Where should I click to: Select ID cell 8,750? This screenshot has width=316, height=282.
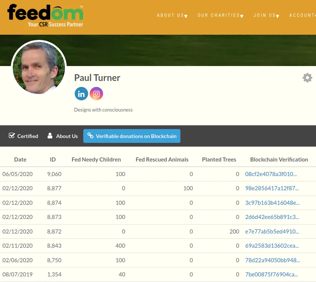click(x=54, y=260)
